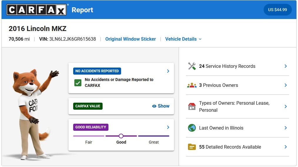Click the CARFAX logo

pyautogui.click(x=36, y=10)
